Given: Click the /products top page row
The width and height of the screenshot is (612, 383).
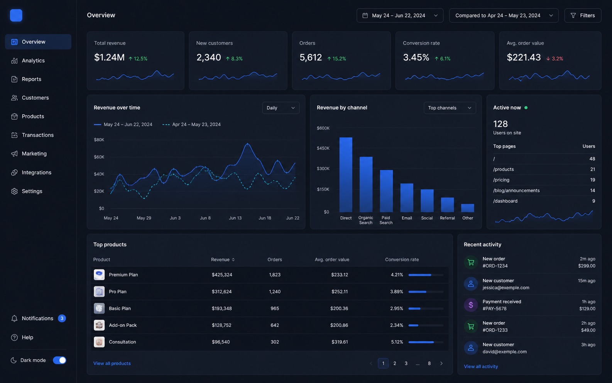Looking at the screenshot, I should click(544, 169).
